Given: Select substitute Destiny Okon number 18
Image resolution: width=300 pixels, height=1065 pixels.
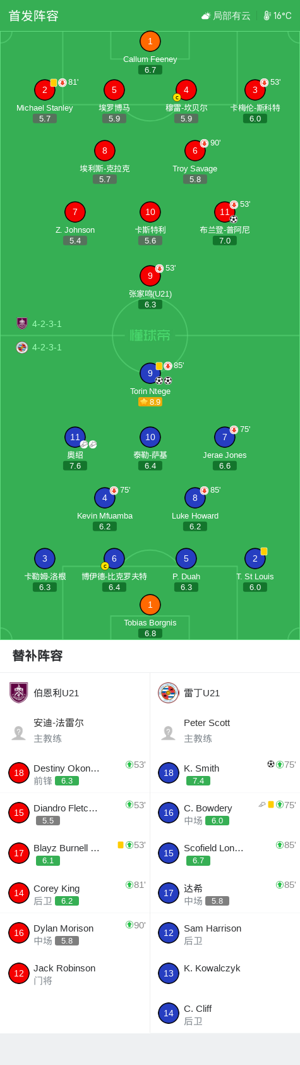Looking at the screenshot, I should click(19, 773).
